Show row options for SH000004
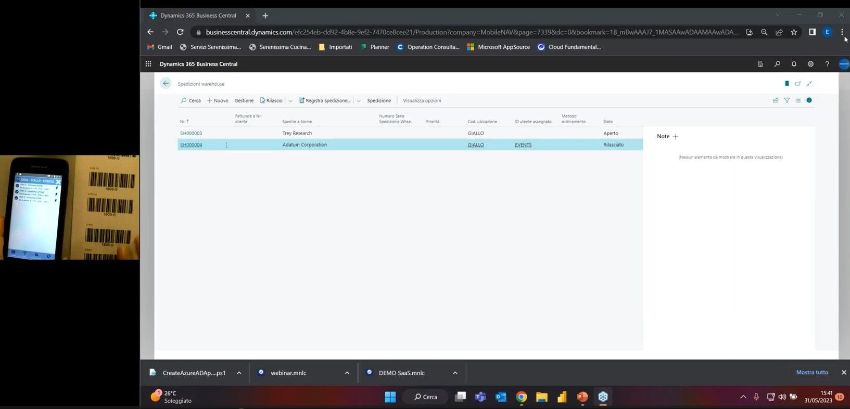Viewport: 850px width, 409px height. click(226, 145)
